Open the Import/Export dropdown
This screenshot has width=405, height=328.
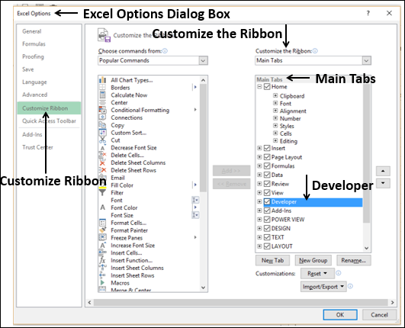(323, 286)
